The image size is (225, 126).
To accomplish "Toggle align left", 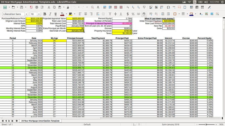I will tap(80, 14).
